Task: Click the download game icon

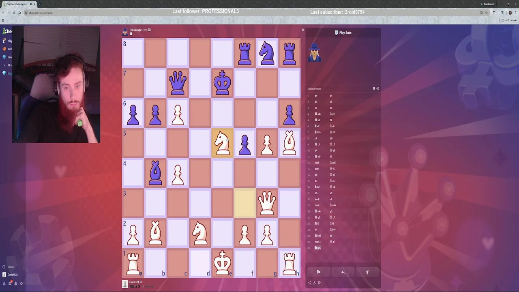Action: [314, 283]
